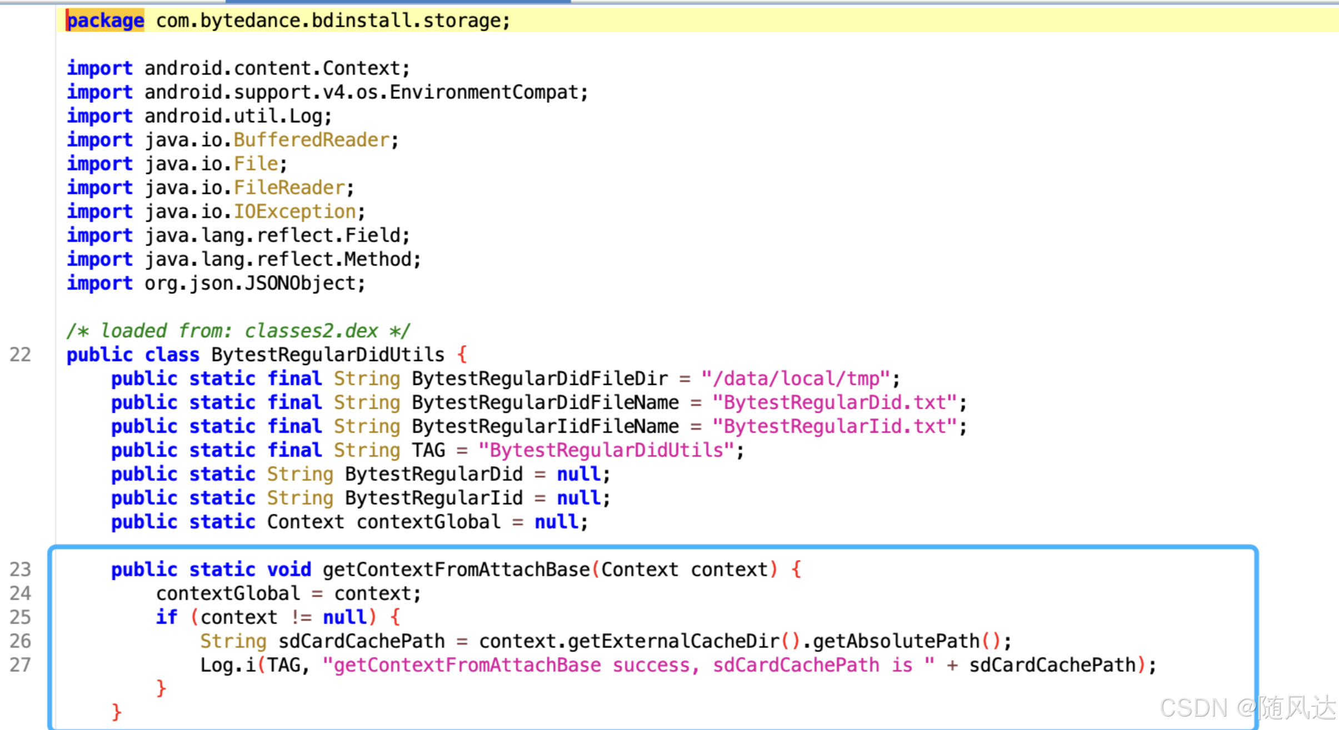Click line number 23 in the gutter

click(x=21, y=569)
